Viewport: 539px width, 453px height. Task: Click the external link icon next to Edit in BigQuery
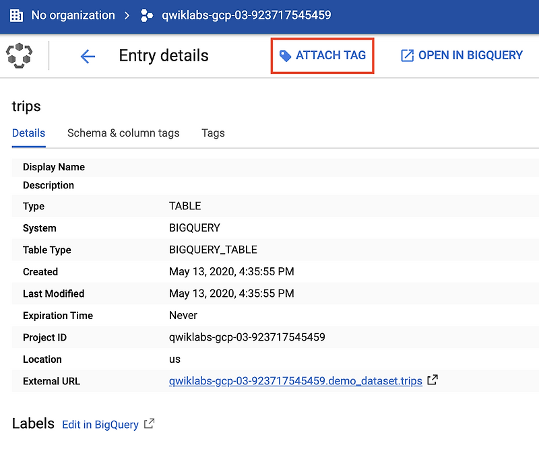click(x=148, y=424)
